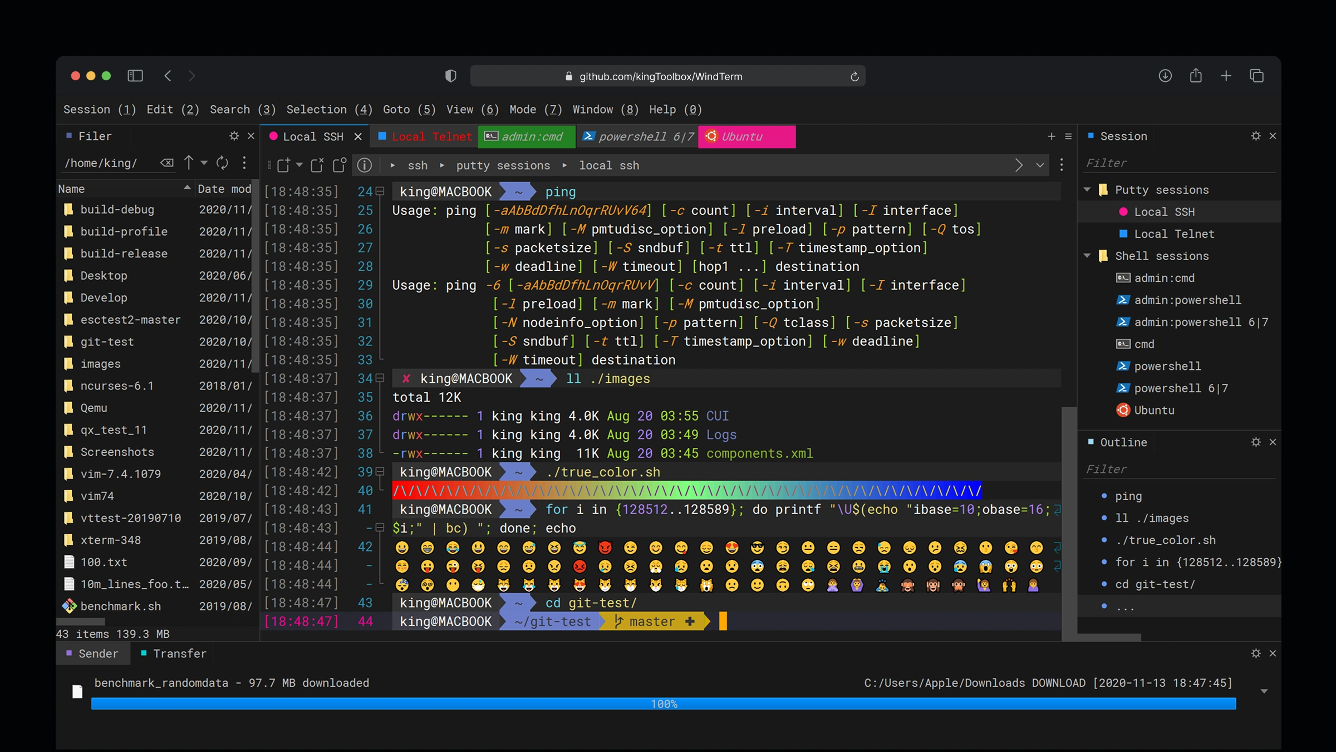Fold the ll ./images block at line 34
This screenshot has width=1336, height=752.
(x=380, y=378)
